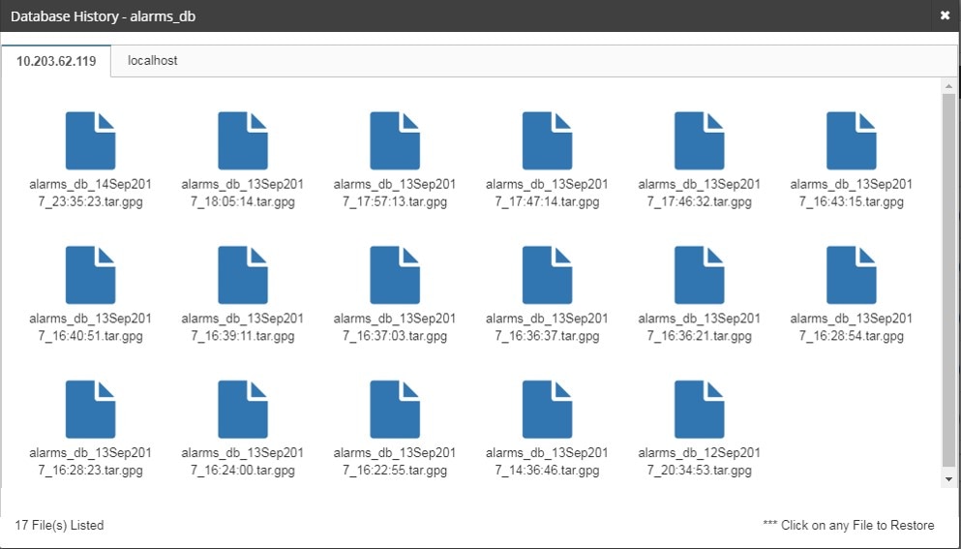
Task: Switch to the localhost tab
Action: click(x=153, y=60)
